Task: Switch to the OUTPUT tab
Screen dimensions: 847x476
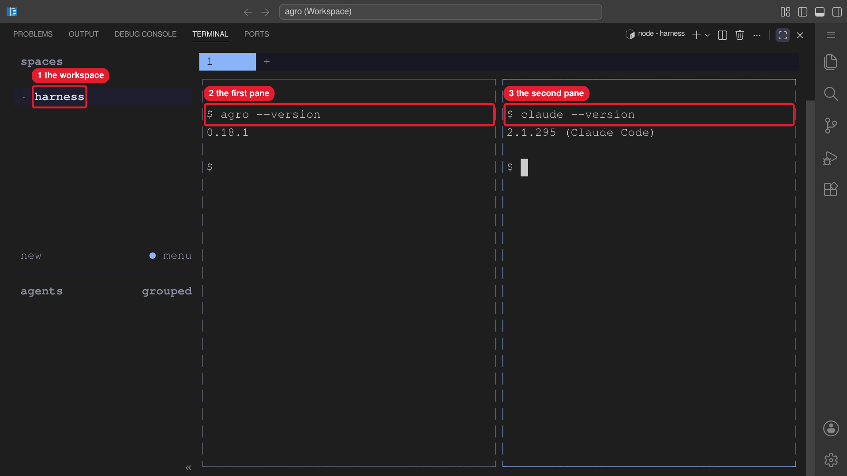Action: point(83,34)
